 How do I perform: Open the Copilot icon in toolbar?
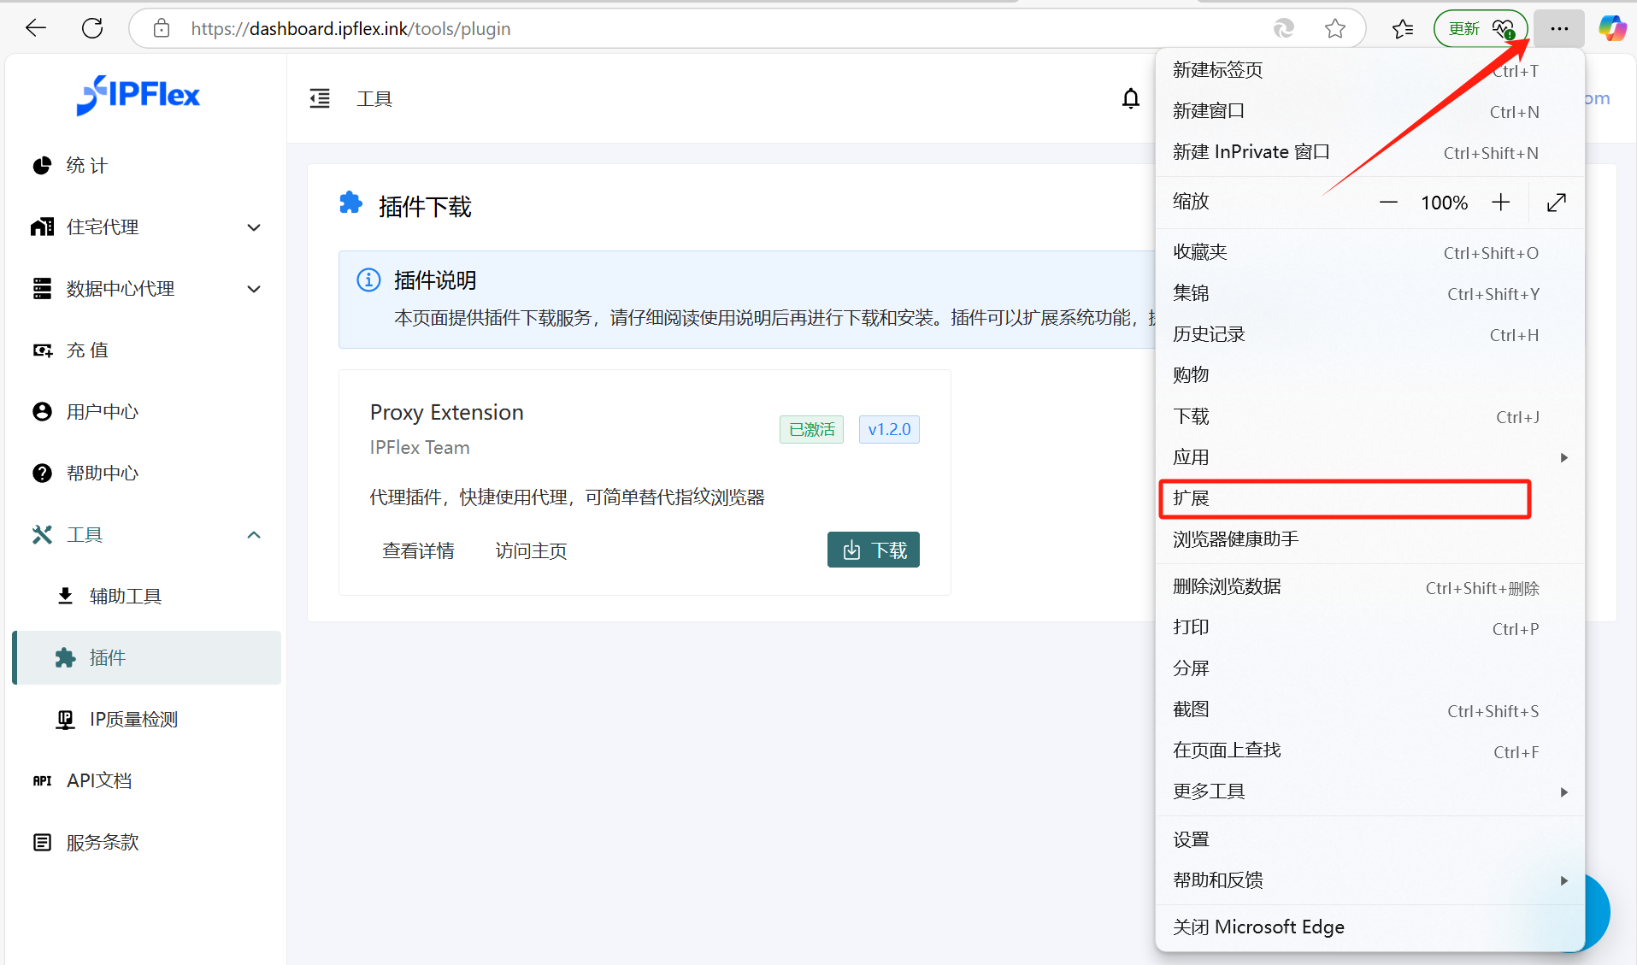pos(1612,28)
